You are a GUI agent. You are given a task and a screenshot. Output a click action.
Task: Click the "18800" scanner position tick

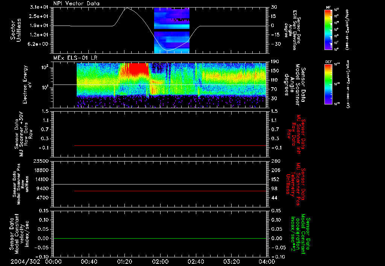pyautogui.click(x=41, y=170)
